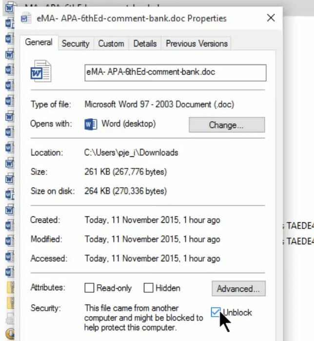This screenshot has width=314, height=341.
Task: Tick the Hidden attribute checkbox
Action: point(148,288)
